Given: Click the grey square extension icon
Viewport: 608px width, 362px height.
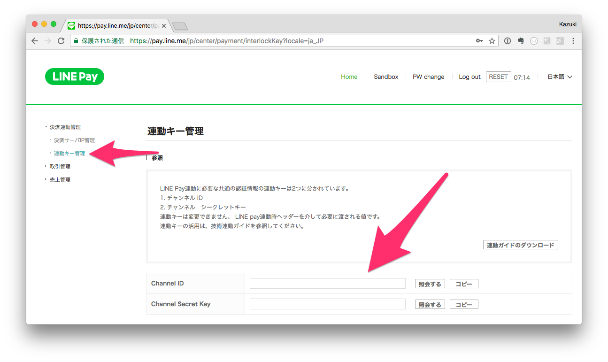Looking at the screenshot, I should coord(547,41).
